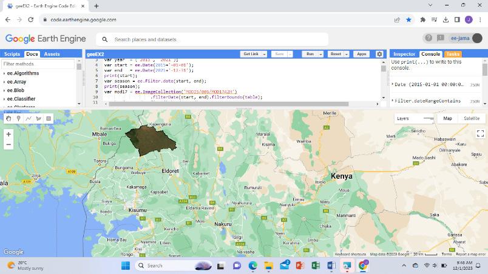Click the Run button
The image size is (488, 274).
pos(310,54)
